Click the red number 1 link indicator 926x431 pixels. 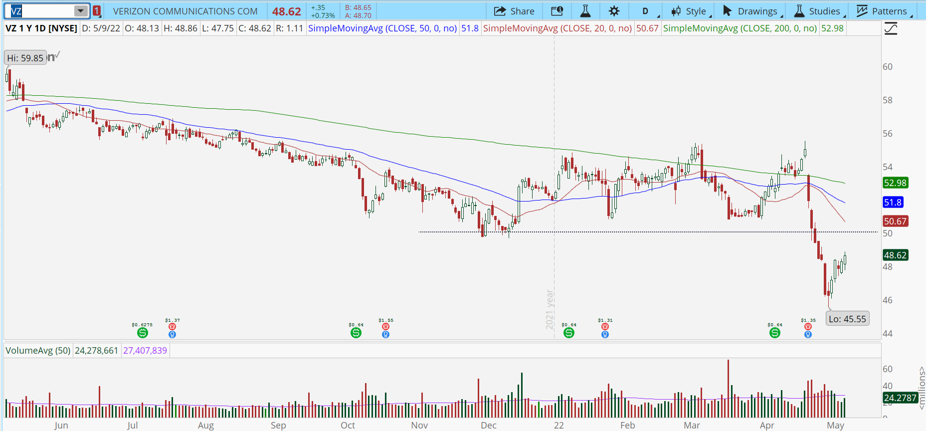[x=97, y=11]
